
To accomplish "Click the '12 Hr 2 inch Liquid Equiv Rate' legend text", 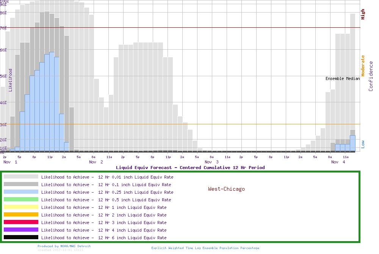I will point(132,215).
